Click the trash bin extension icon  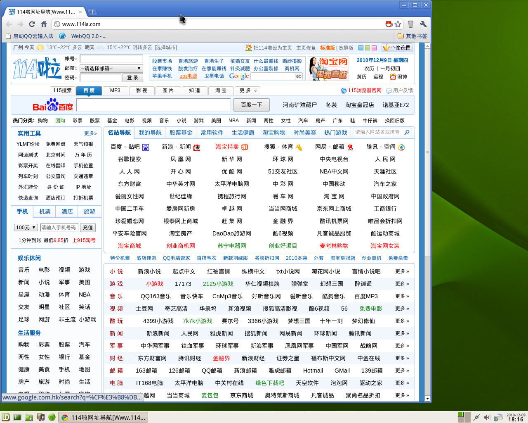(410, 24)
